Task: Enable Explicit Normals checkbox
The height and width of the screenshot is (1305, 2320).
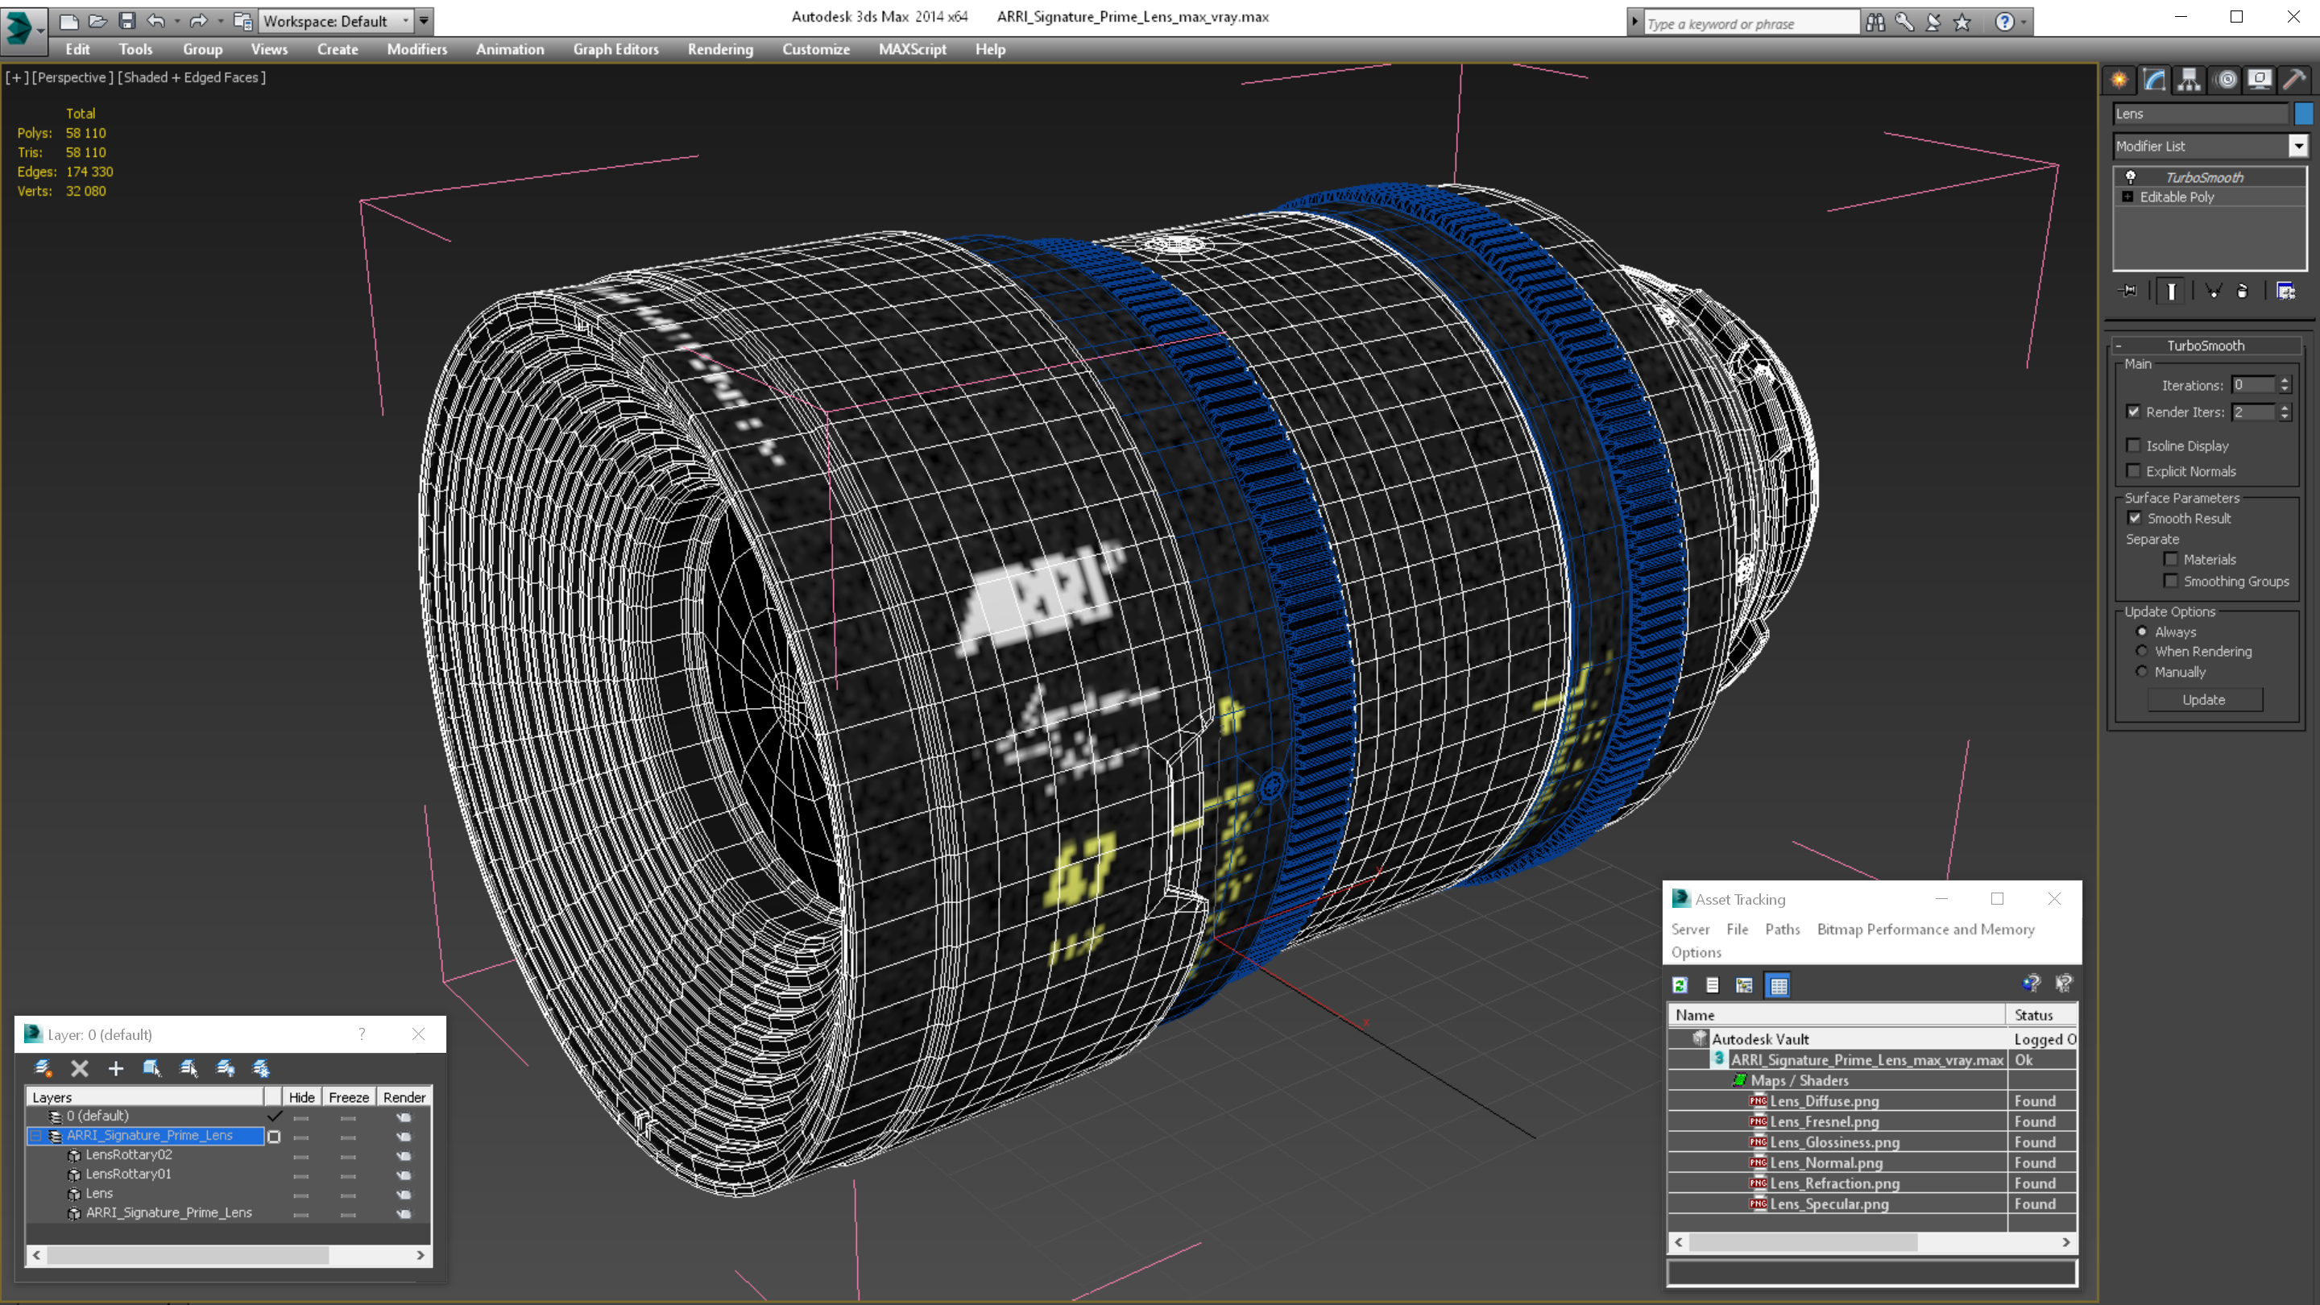Action: pyautogui.click(x=2134, y=471)
